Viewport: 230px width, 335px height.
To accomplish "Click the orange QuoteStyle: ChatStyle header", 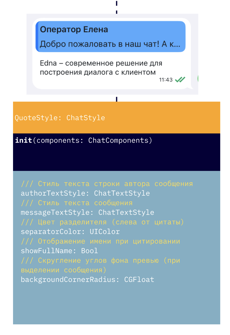I will pos(60,118).
